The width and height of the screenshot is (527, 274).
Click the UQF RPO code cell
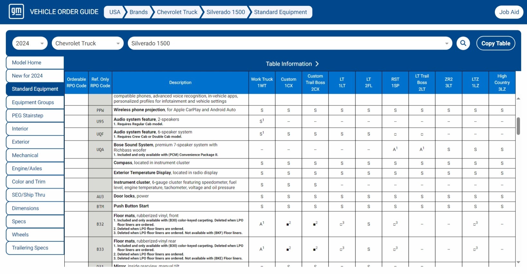[x=100, y=134]
